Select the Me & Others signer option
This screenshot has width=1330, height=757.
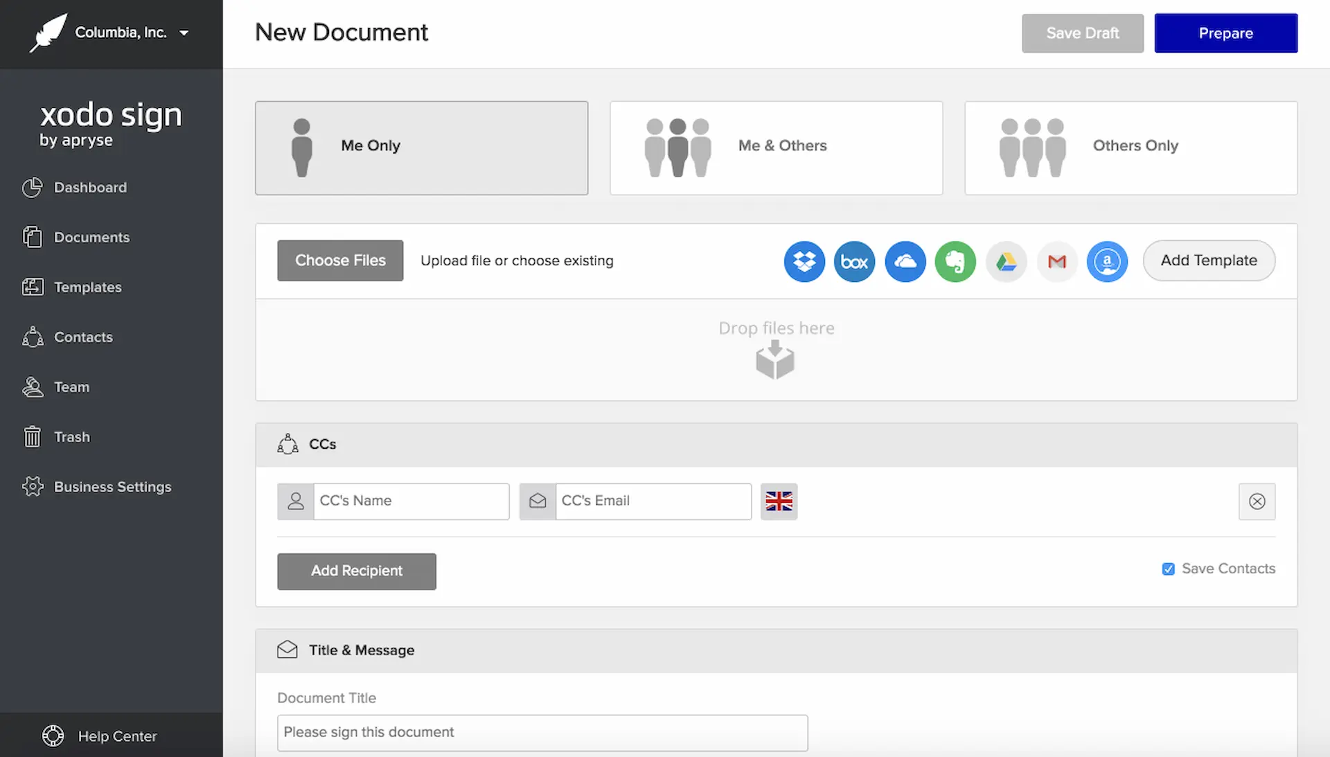[776, 148]
